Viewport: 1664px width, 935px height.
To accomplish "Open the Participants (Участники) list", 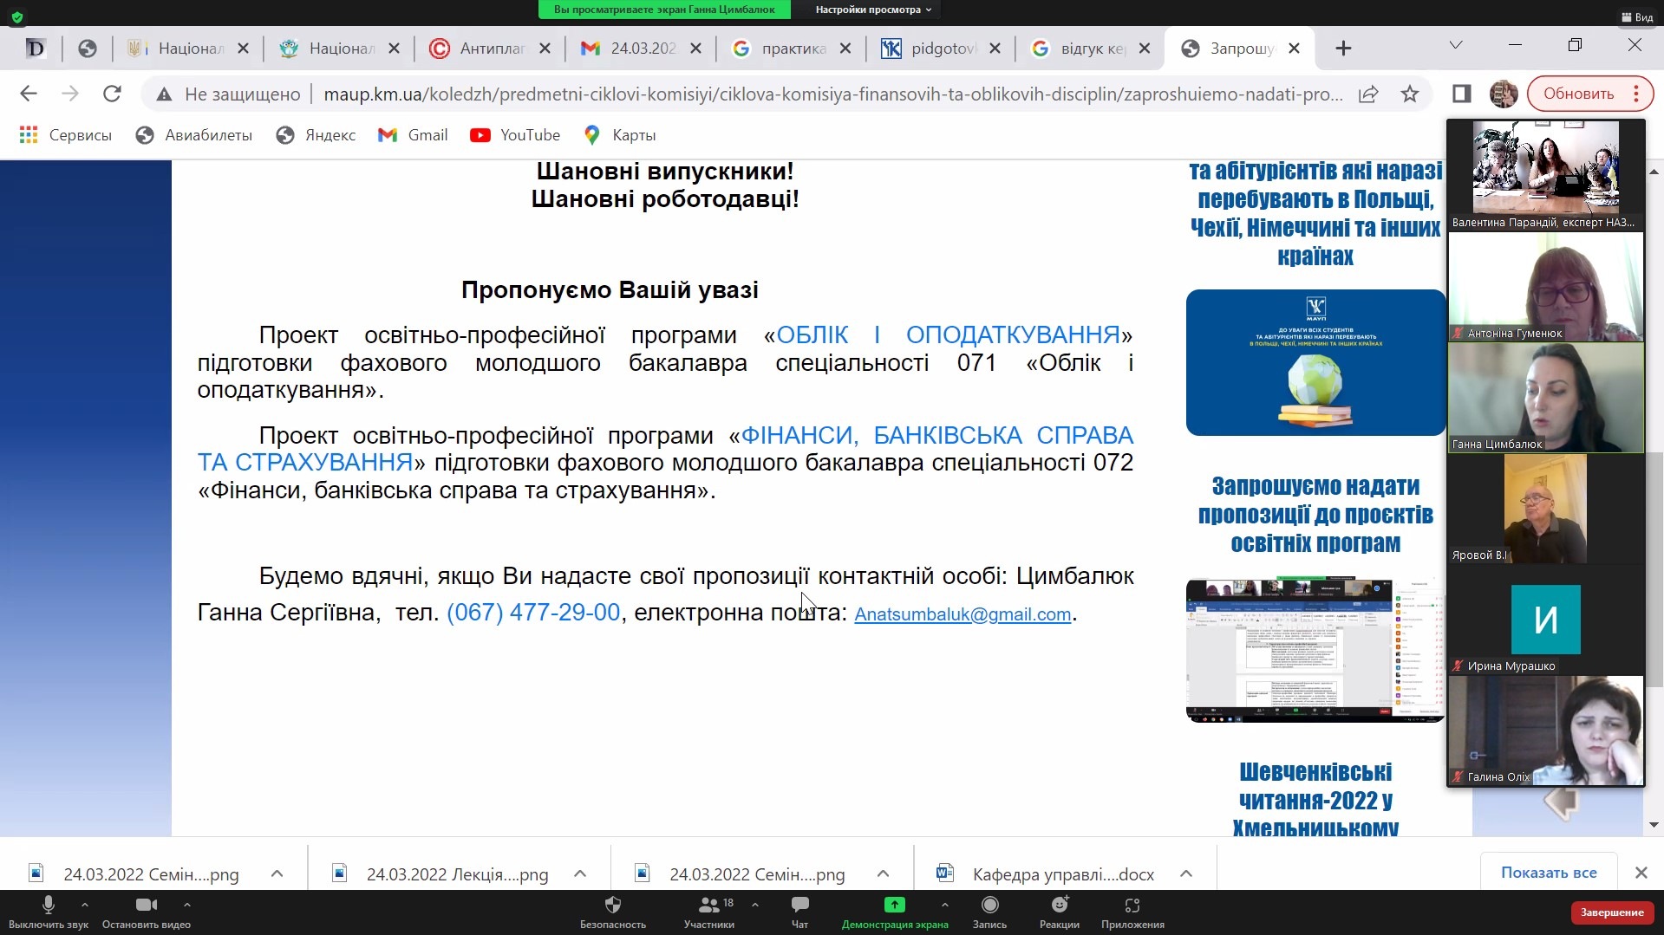I will (709, 912).
